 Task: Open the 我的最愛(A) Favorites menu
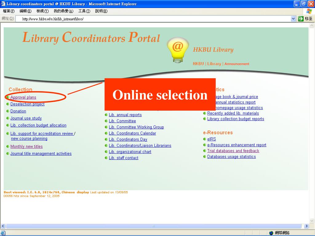point(63,11)
